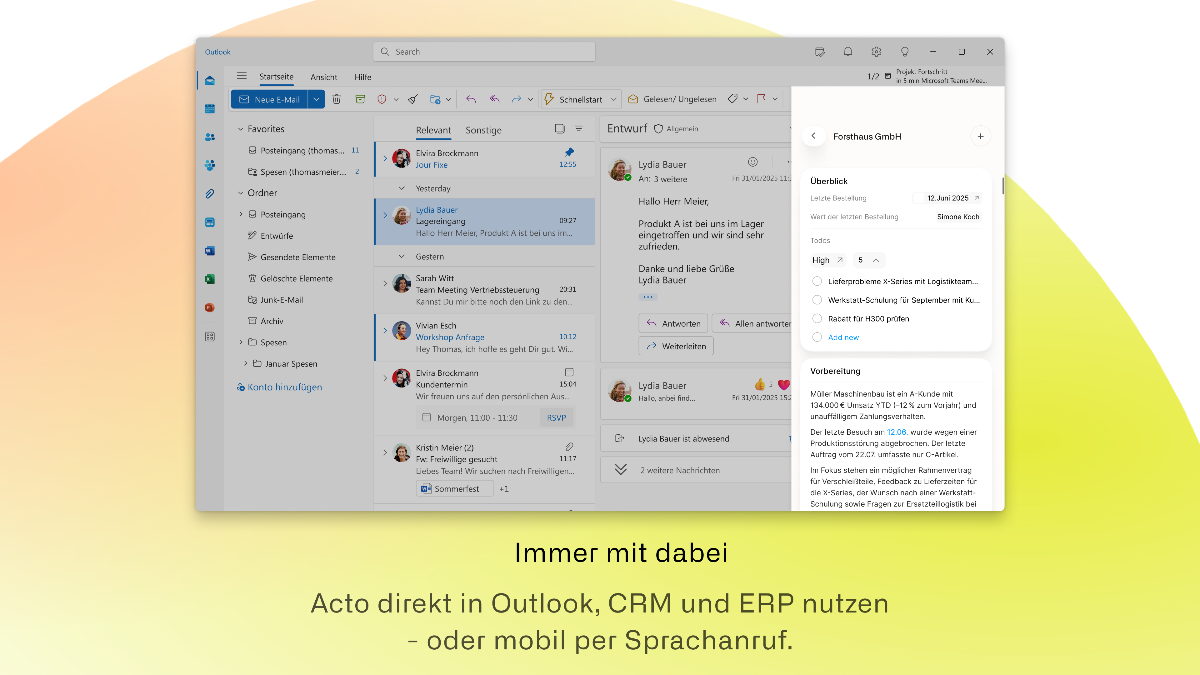The height and width of the screenshot is (675, 1200).
Task: Click the Excel icon in sidebar
Action: click(x=210, y=279)
